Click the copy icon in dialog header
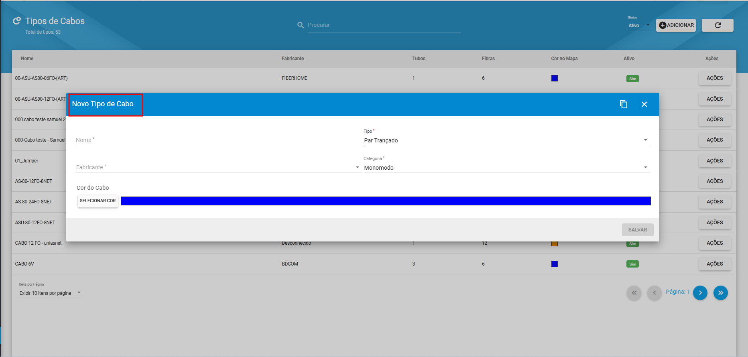748x357 pixels. click(624, 104)
